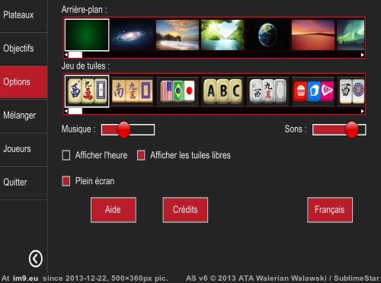Screen dimensions: 381x283
Task: Pick the red desert background thumbnail
Action: pyautogui.click(x=313, y=35)
